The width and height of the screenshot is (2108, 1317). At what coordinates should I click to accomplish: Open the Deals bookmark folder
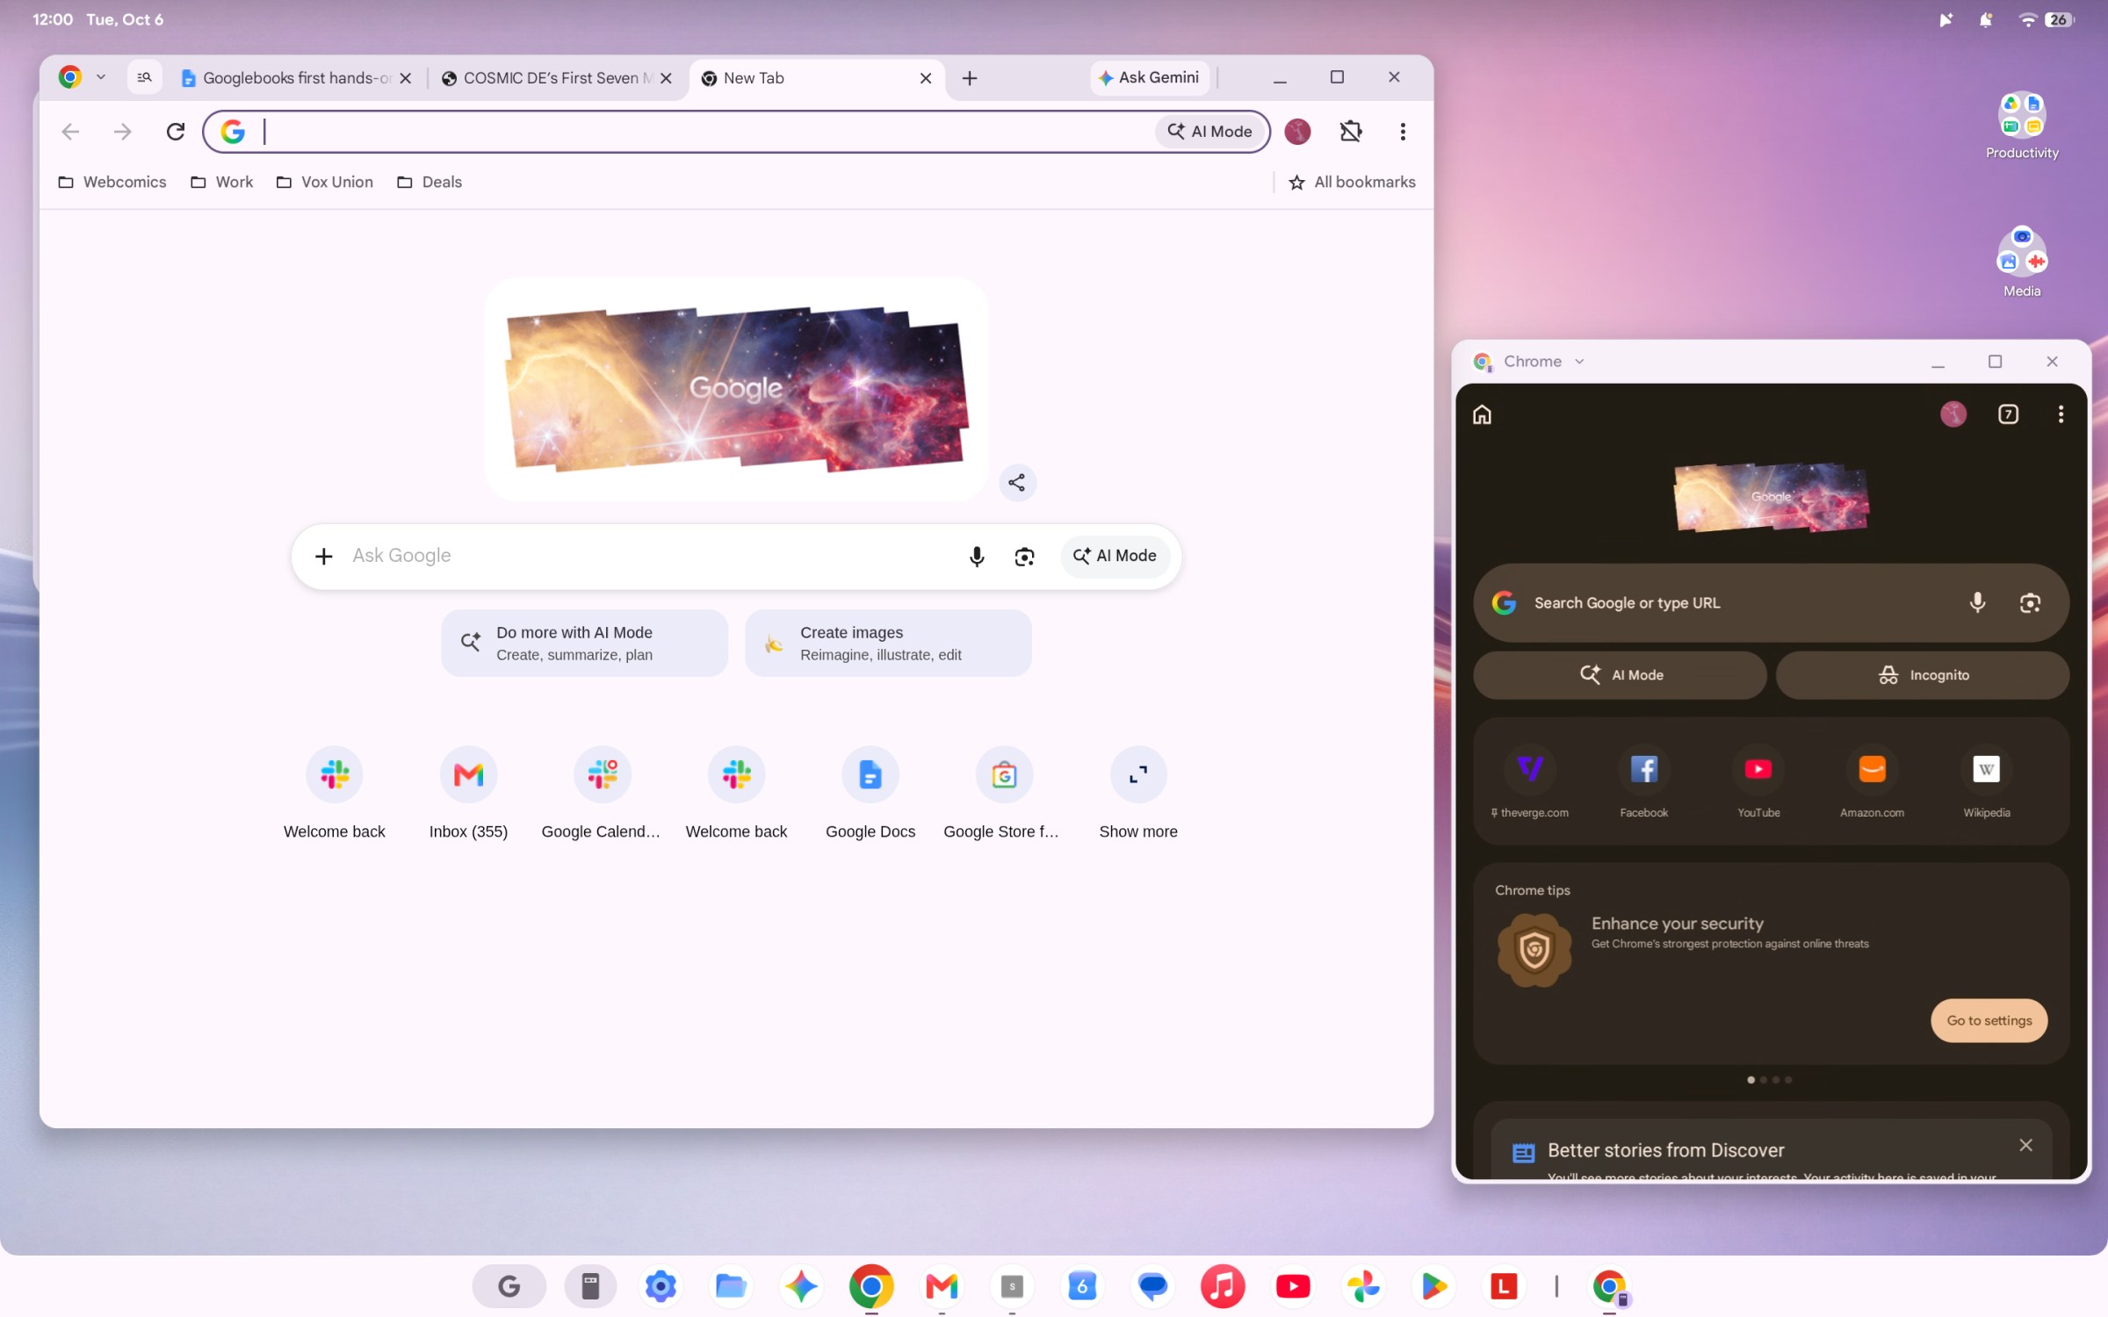pyautogui.click(x=429, y=182)
